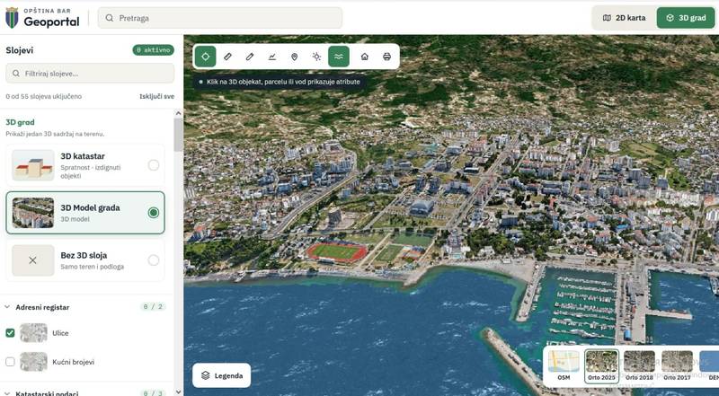Click the print icon in toolbar
The height and width of the screenshot is (396, 719).
pos(387,57)
